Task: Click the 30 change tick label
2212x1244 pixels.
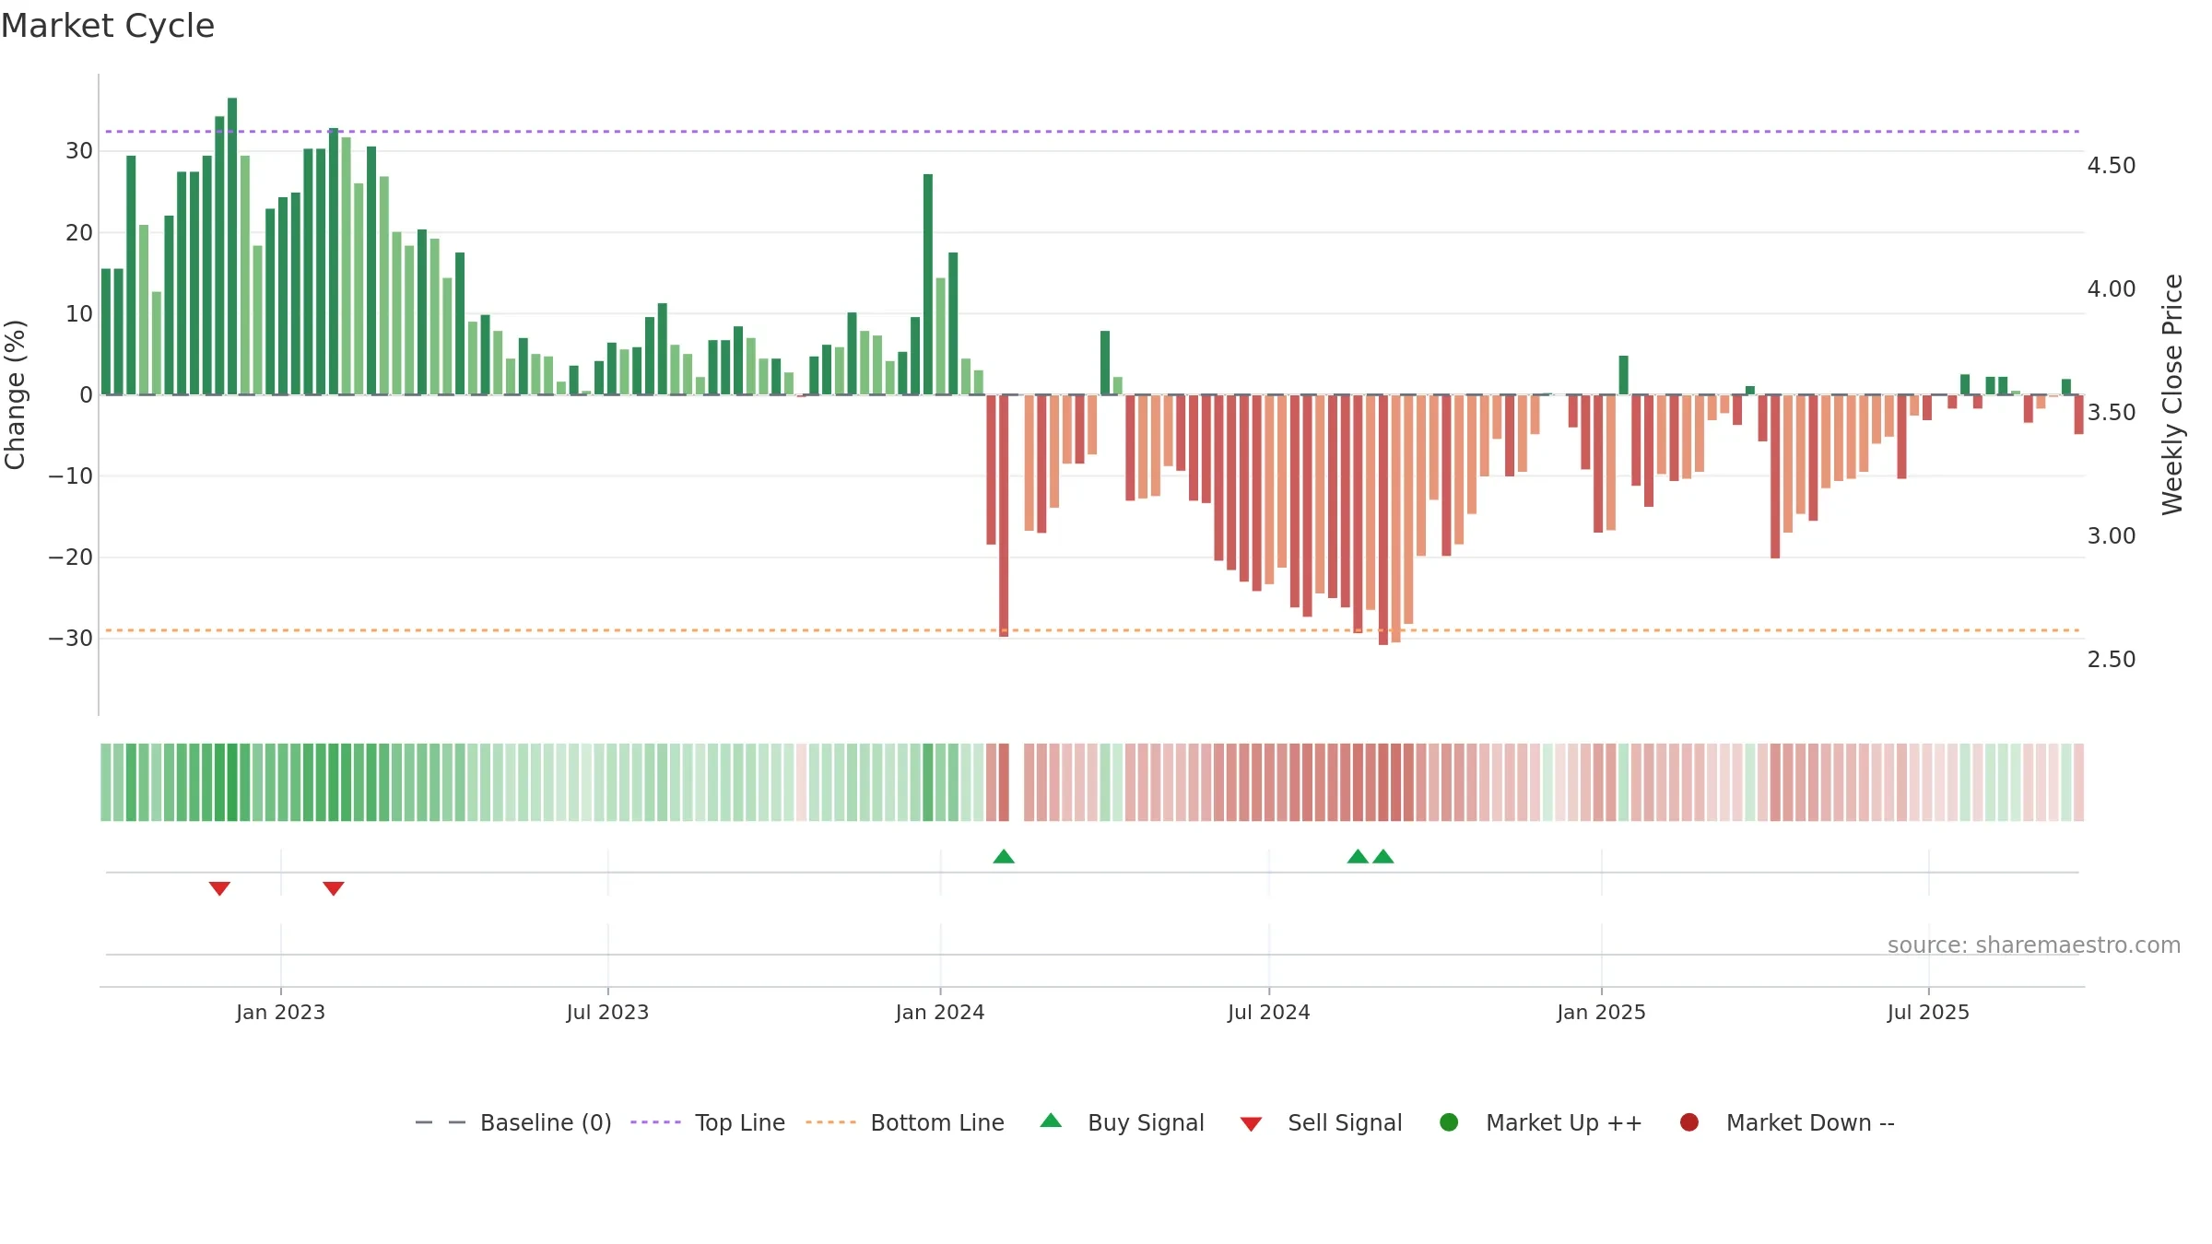Action: pos(79,151)
